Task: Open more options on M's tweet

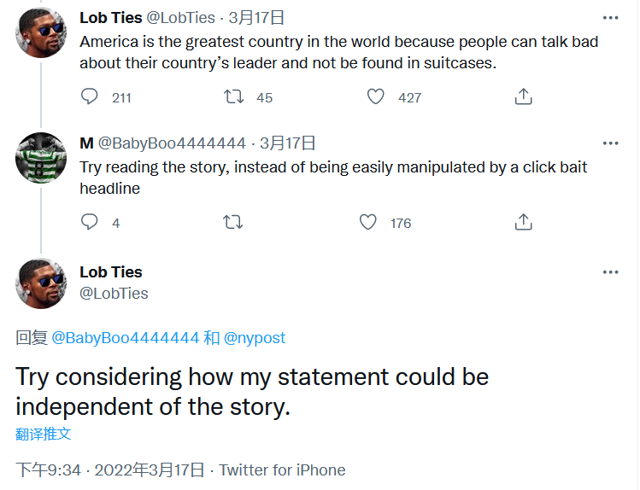Action: coord(610,143)
